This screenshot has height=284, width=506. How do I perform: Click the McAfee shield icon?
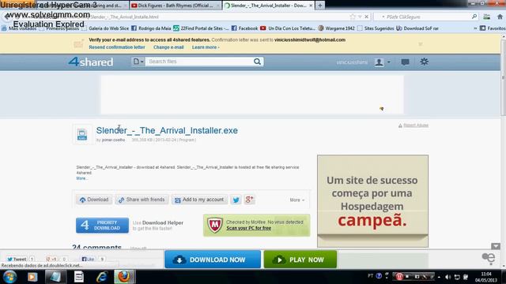[x=215, y=225]
